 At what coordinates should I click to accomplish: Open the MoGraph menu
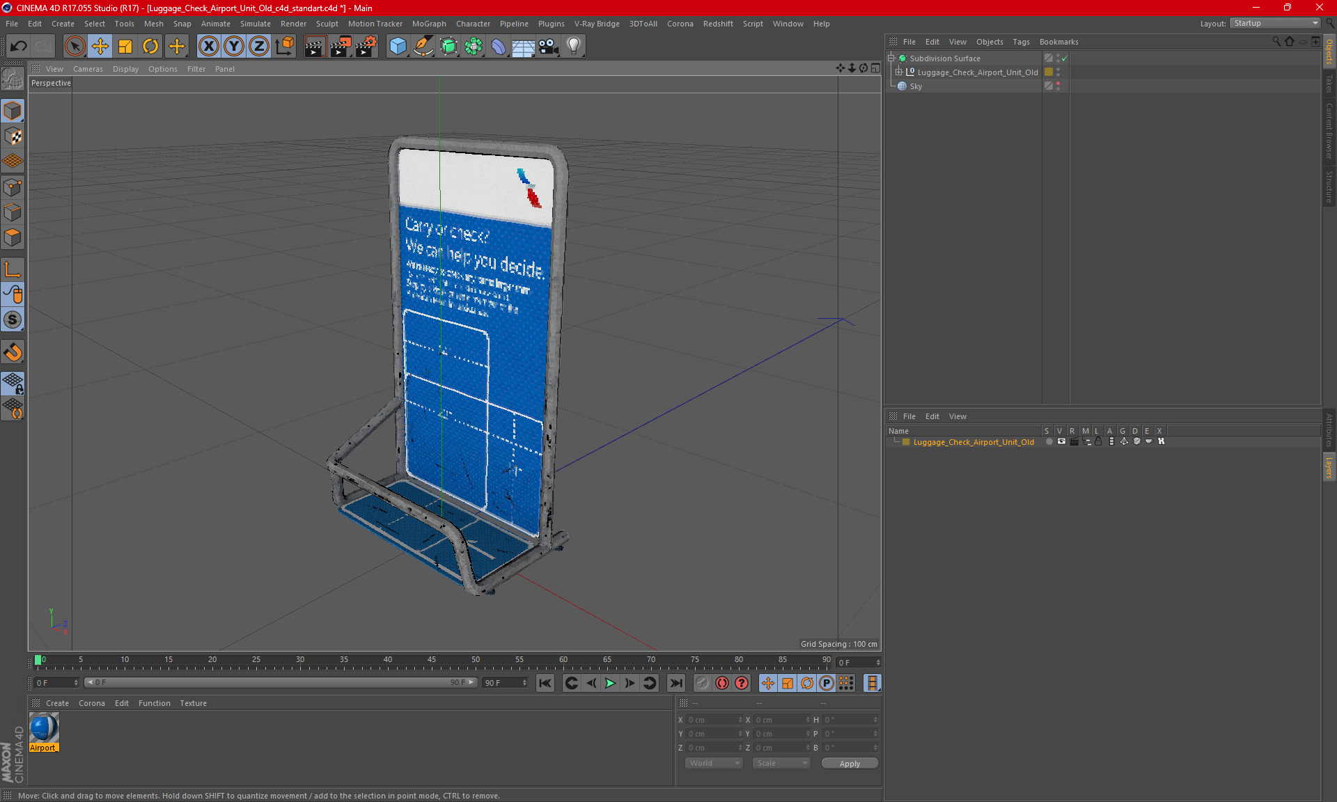[429, 24]
